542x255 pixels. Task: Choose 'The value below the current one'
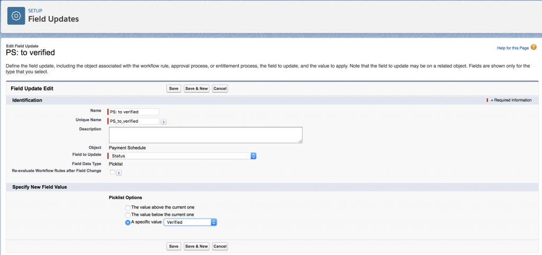128,214
